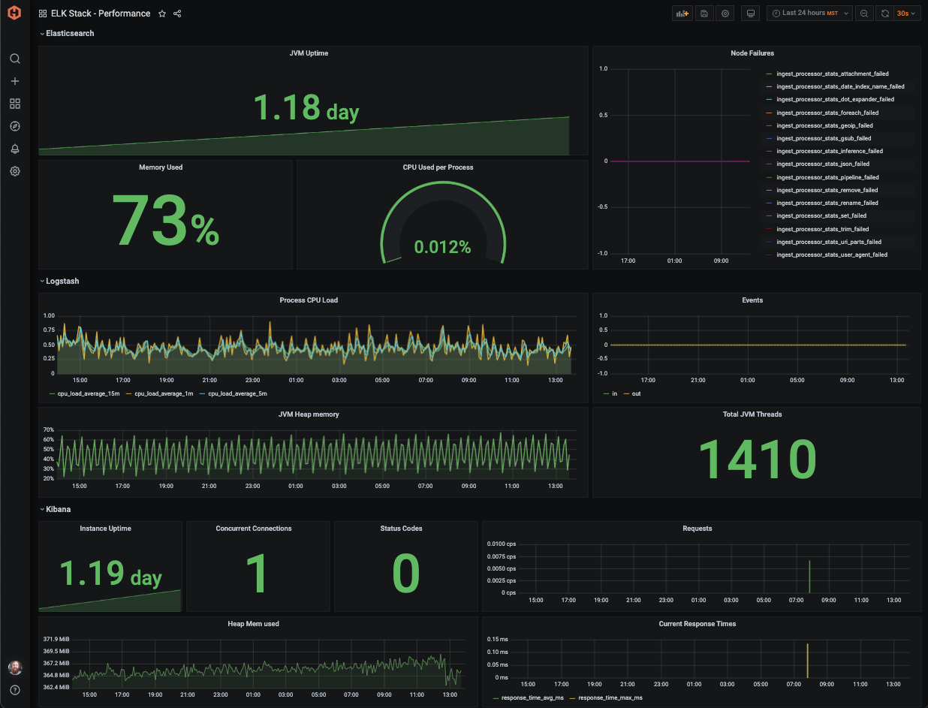Click the dashboard grid icon beside the title
Screen dimensions: 928x708
click(43, 14)
